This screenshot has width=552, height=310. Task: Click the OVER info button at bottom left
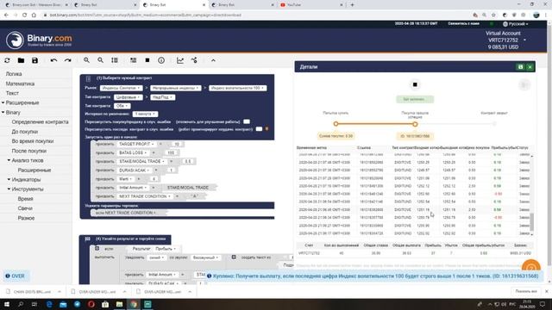coord(16,276)
